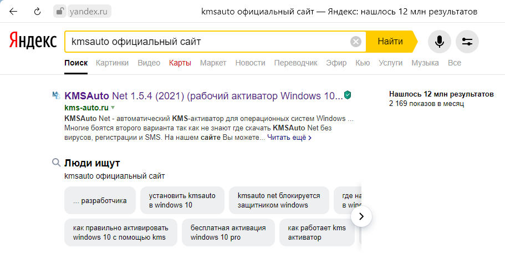Screen dimensions: 505x258
Task: Open the Новости tab
Action: coord(250,63)
